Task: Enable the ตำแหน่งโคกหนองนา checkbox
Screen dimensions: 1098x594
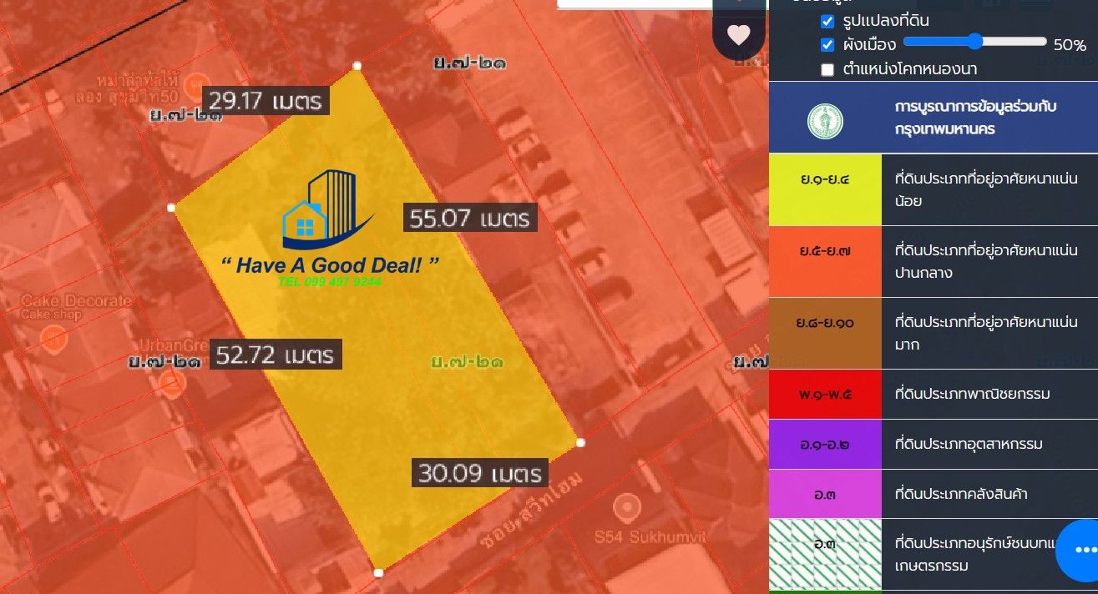Action: click(x=827, y=69)
